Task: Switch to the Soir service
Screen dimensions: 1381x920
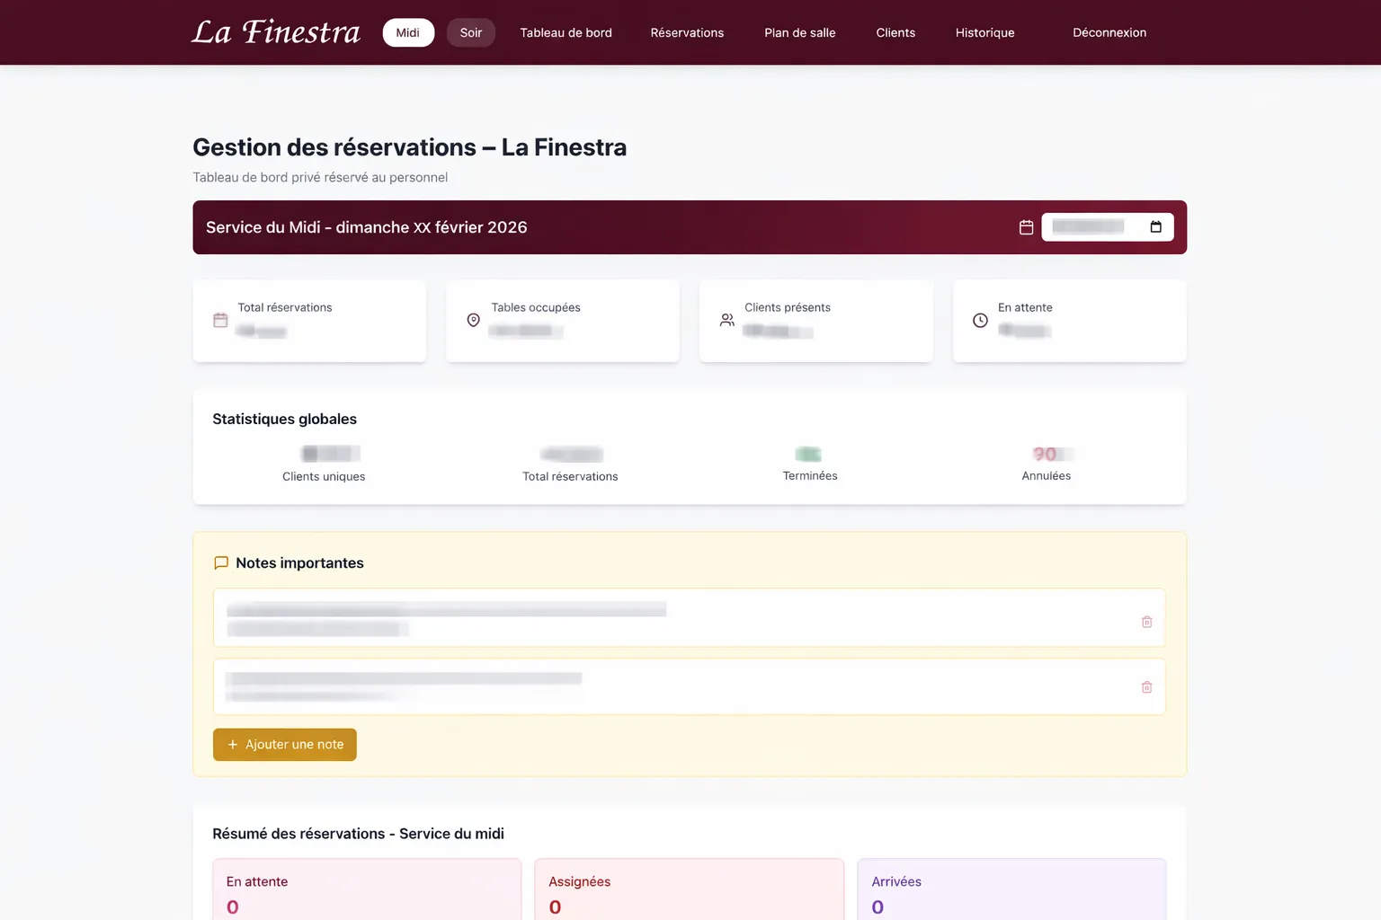Action: point(470,32)
